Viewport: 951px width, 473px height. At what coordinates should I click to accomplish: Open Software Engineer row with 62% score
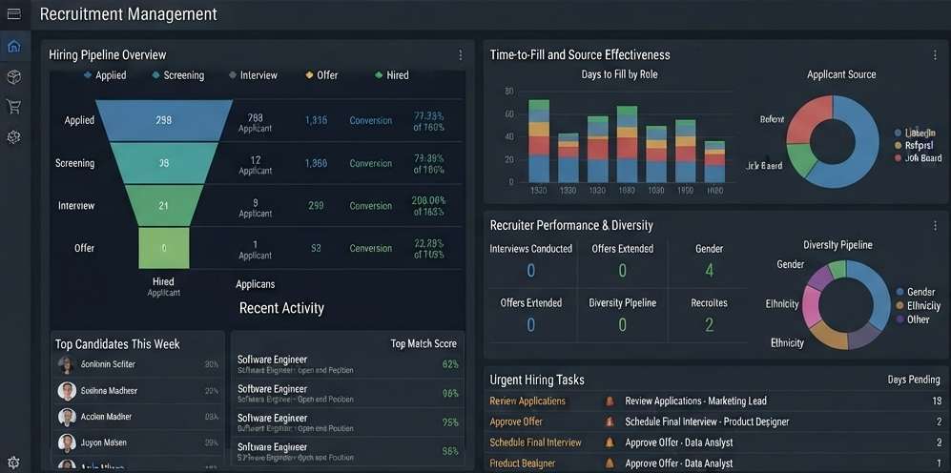(347, 364)
